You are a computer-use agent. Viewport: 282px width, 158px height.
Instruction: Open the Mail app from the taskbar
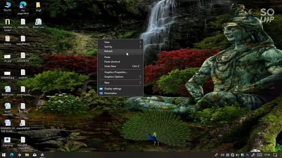tap(35, 155)
